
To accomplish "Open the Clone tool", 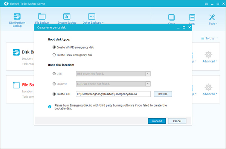I will [x=171, y=19].
